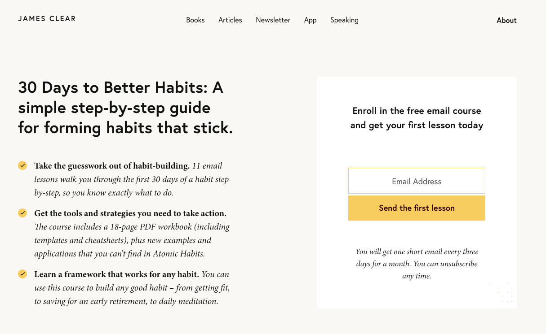The image size is (546, 334).
Task: Click the bold "Take the guesswork out of habit-building" text
Action: coord(112,166)
